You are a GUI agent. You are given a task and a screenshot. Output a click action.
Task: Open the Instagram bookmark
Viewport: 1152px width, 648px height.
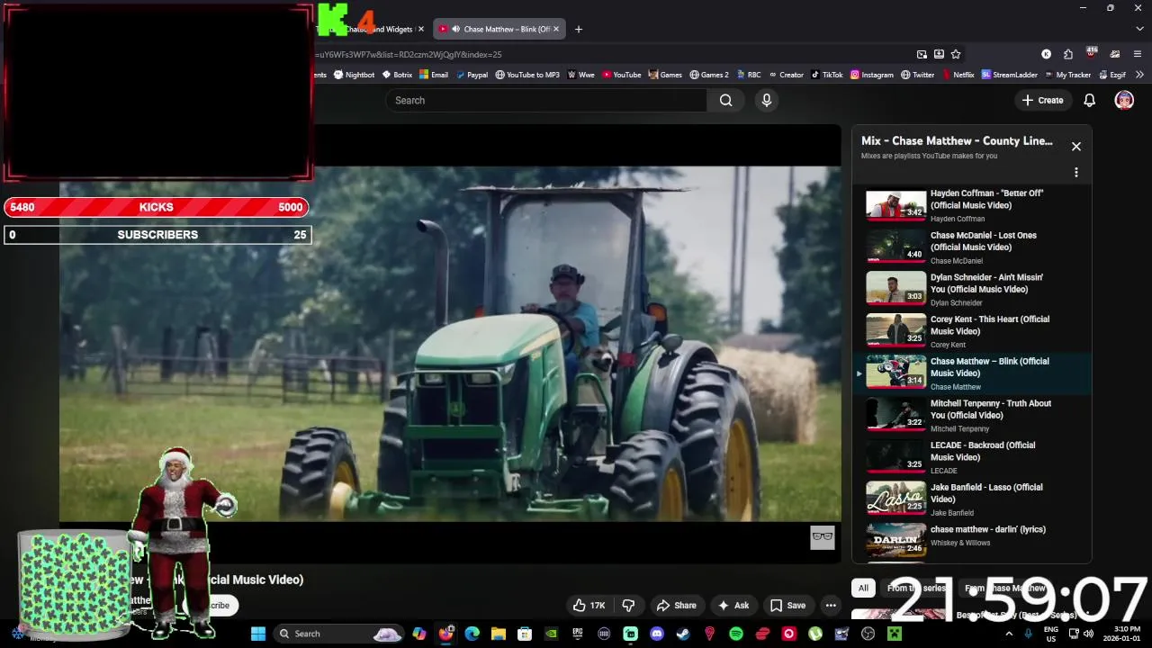pyautogui.click(x=872, y=75)
